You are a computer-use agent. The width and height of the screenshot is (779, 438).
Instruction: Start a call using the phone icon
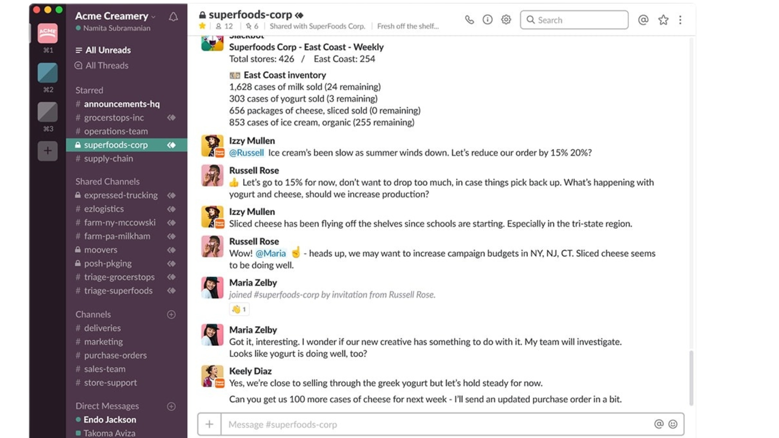[x=469, y=20]
